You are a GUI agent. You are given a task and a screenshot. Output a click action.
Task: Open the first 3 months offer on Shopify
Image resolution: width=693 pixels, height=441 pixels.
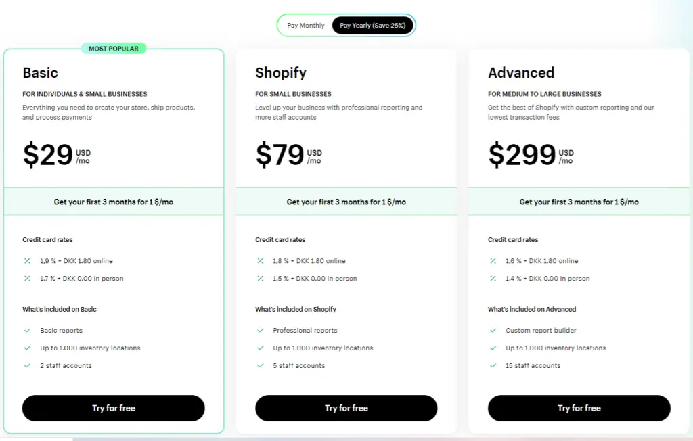(346, 201)
